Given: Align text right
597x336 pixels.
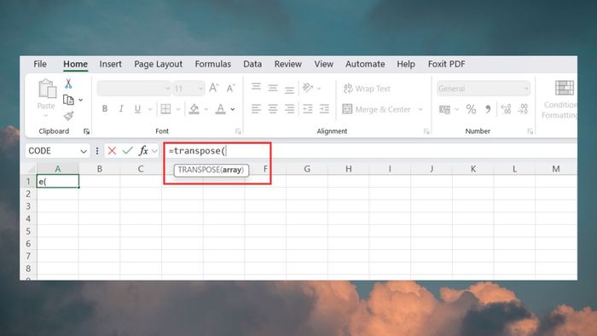Looking at the screenshot, I should (x=289, y=109).
